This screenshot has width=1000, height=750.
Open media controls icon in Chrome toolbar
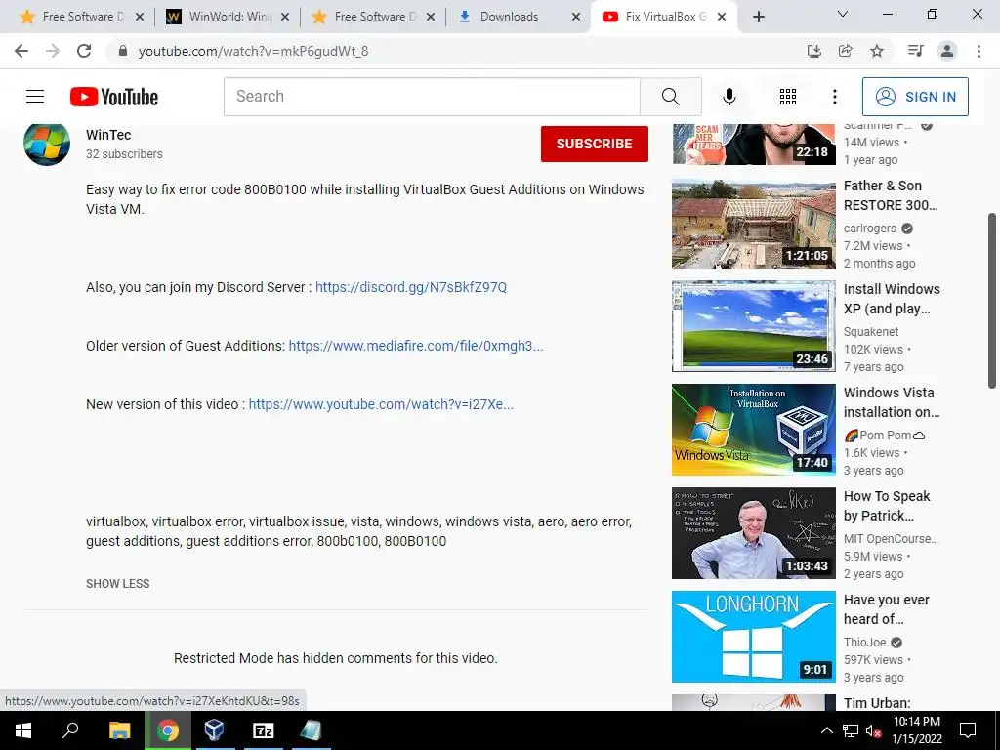click(915, 51)
